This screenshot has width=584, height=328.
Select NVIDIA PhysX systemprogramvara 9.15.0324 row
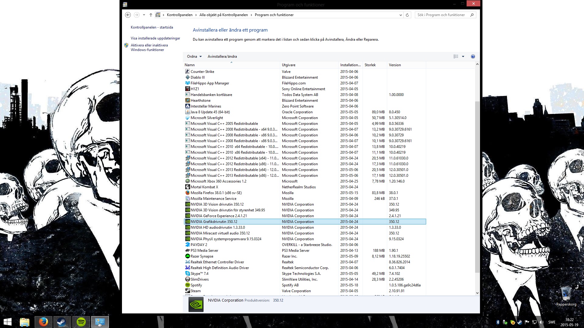tap(305, 239)
